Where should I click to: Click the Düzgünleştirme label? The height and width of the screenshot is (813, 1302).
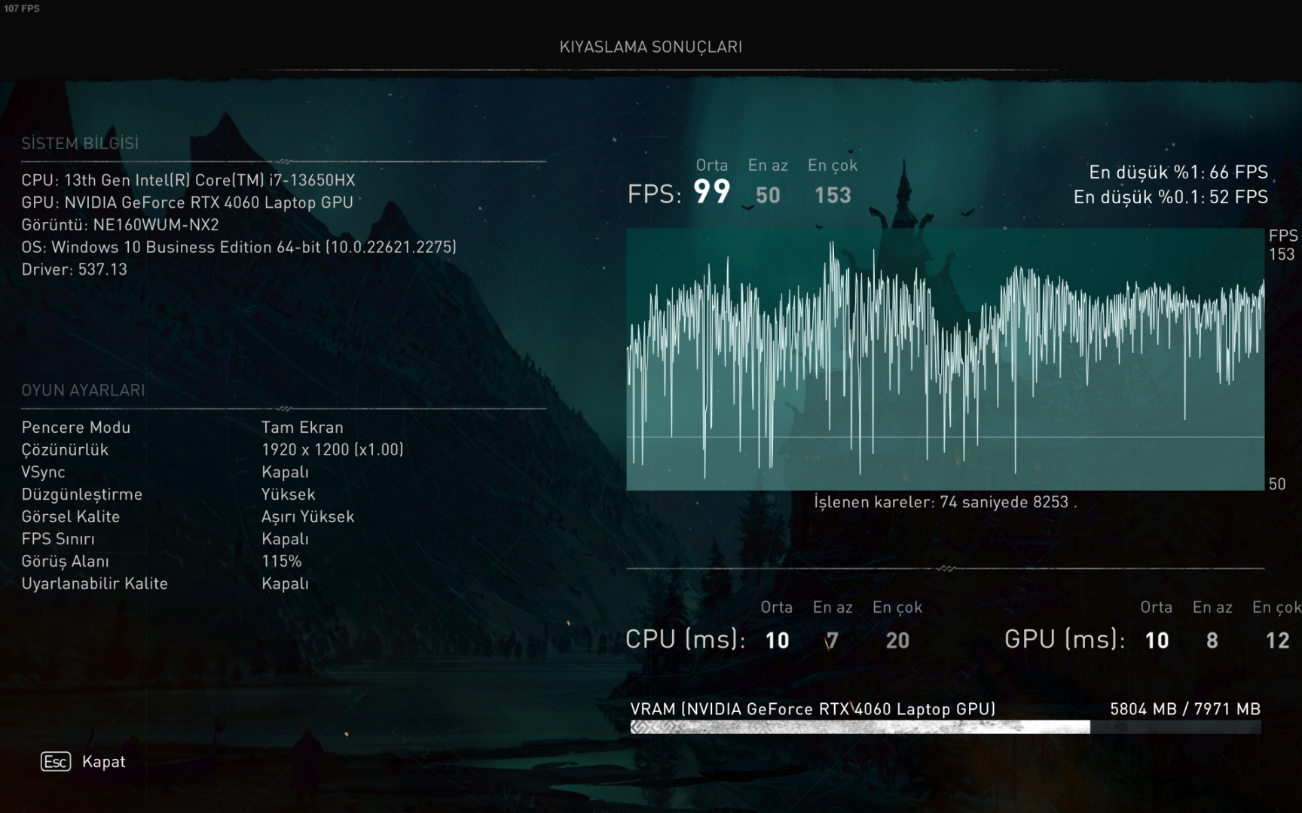pos(82,495)
